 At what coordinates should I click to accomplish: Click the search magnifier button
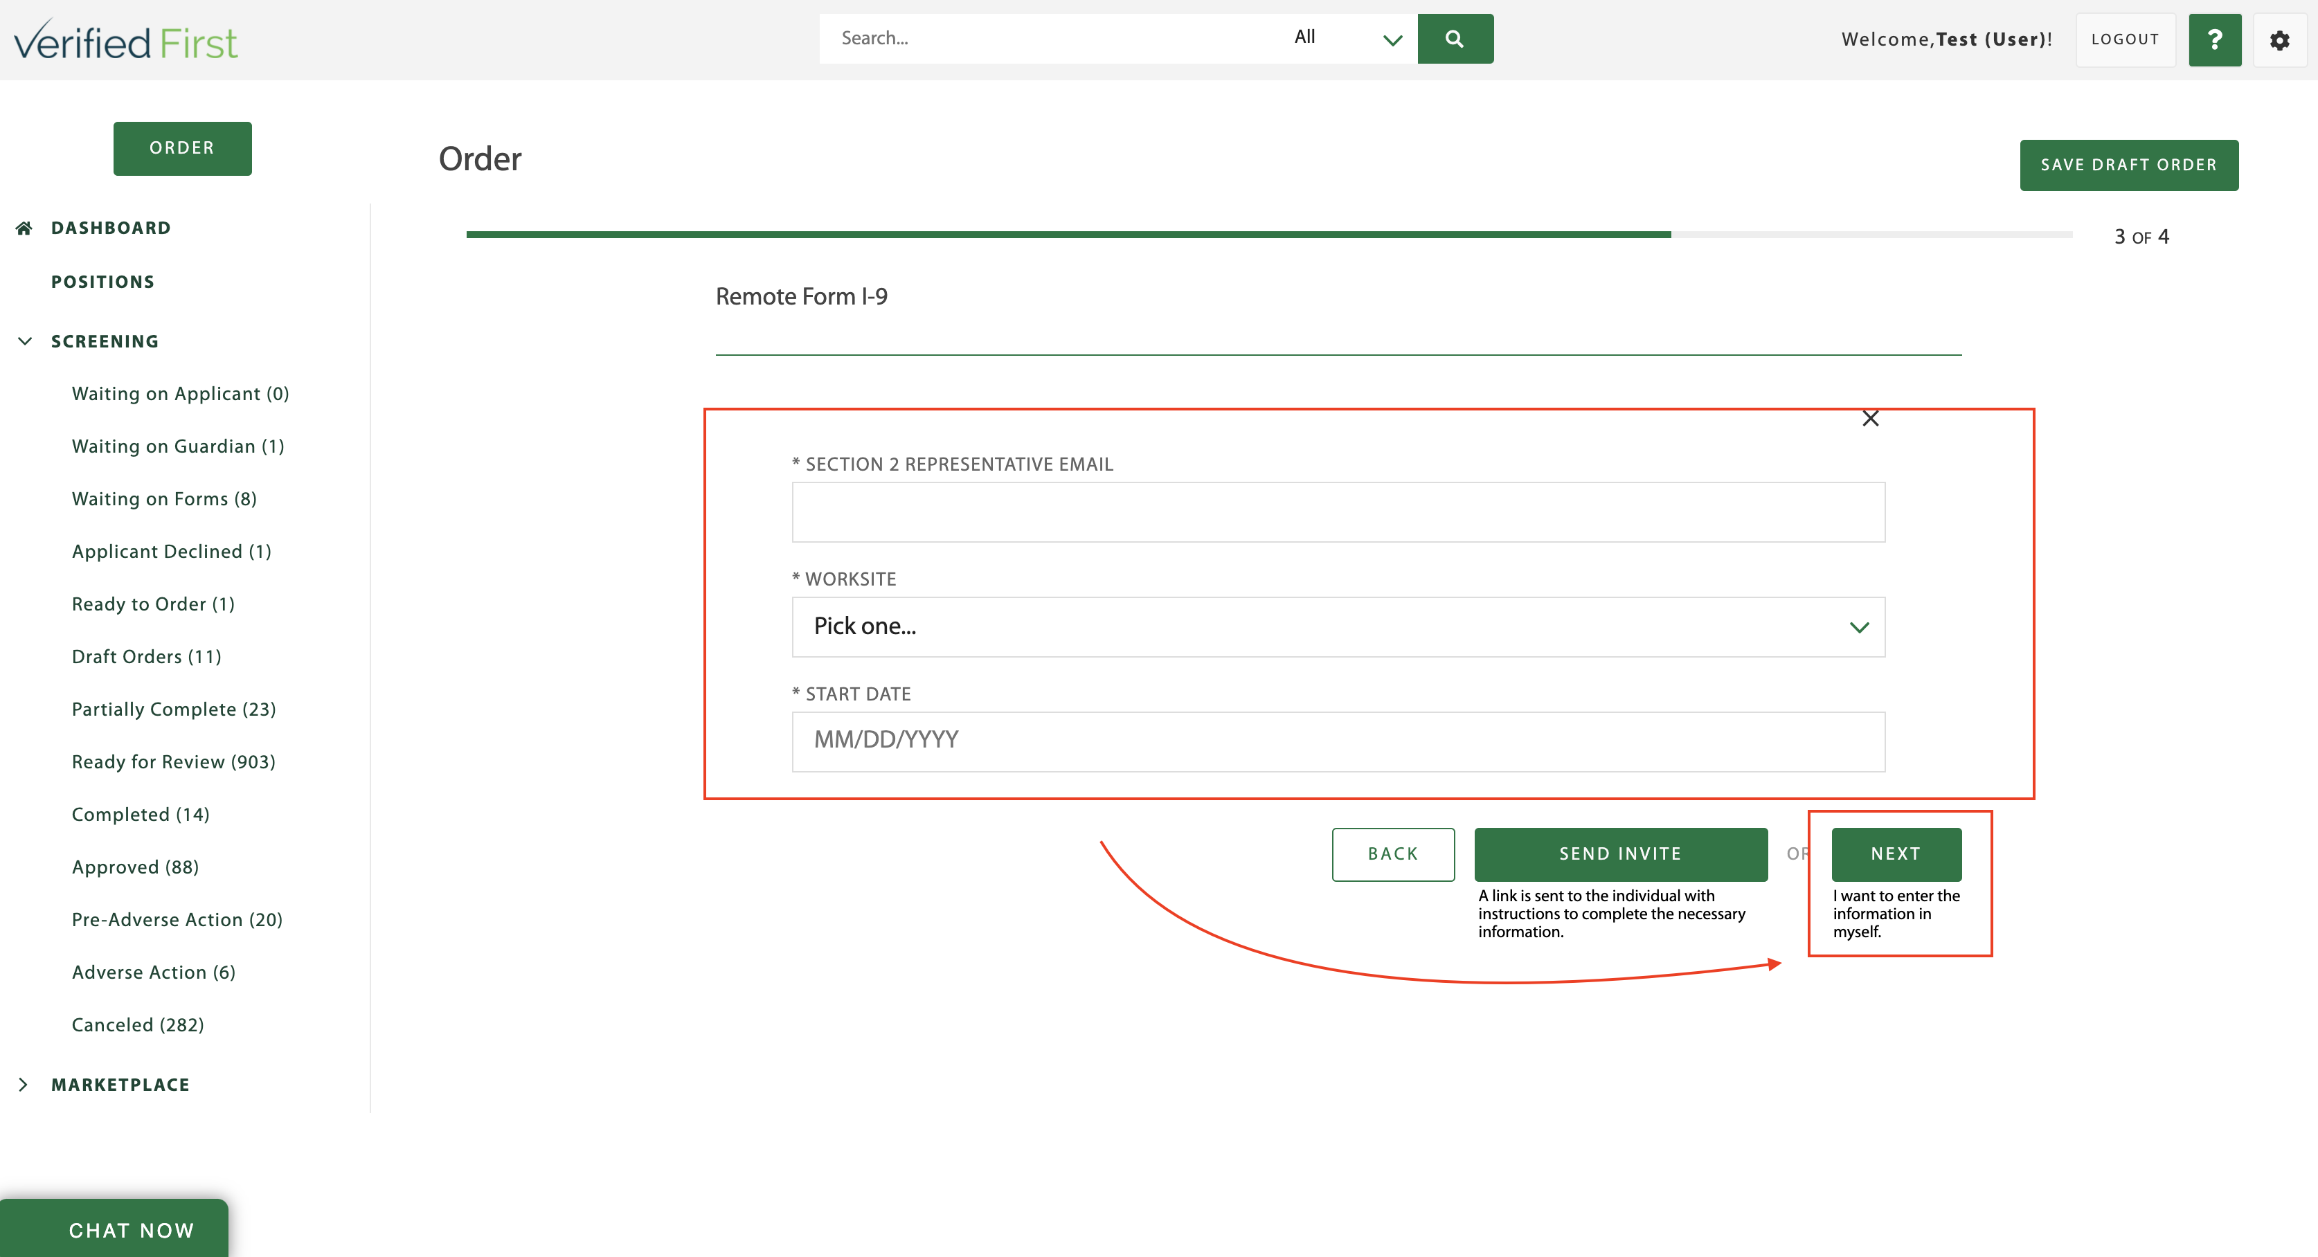pyautogui.click(x=1455, y=39)
